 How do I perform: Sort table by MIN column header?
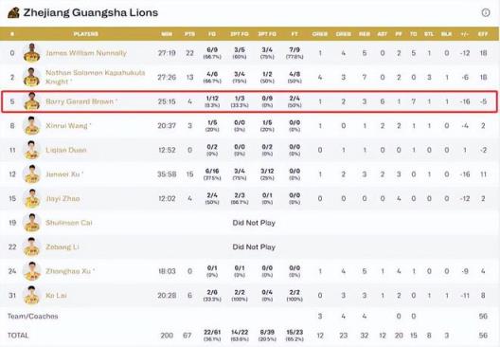167,34
